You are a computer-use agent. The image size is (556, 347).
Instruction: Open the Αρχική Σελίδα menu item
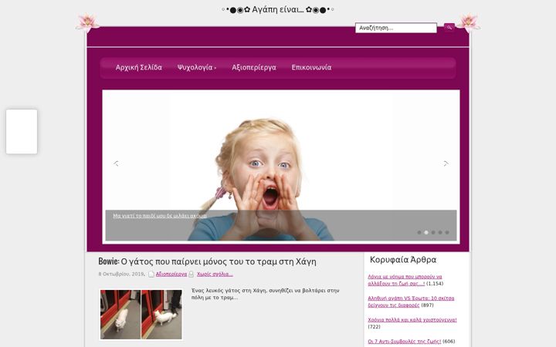tap(139, 67)
